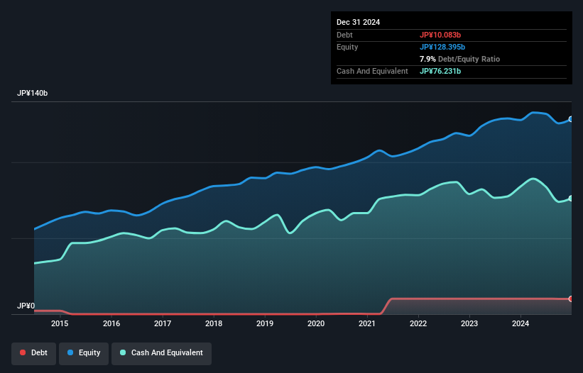This screenshot has height=373, width=583.
Task: Click the JP¥128.395b equity value
Action: [442, 47]
